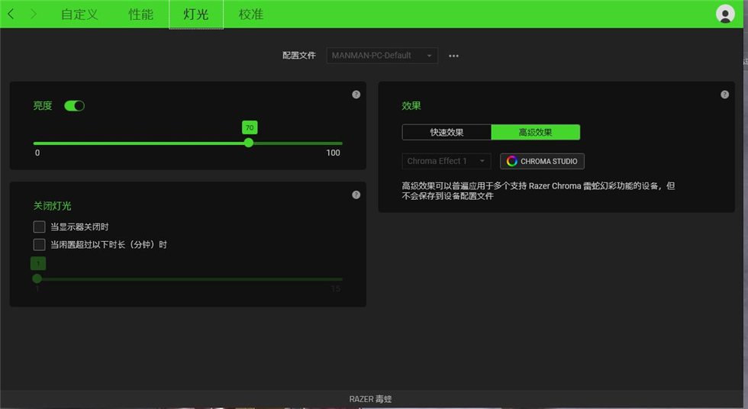
Task: Check the 当显示器关闭时 checkbox
Action: [x=39, y=227]
